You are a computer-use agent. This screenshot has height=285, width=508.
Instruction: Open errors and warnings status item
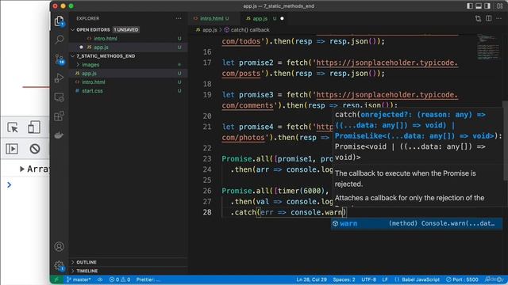120,279
